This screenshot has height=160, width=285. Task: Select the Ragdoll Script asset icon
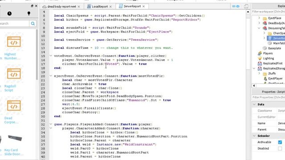pyautogui.click(x=14, y=74)
